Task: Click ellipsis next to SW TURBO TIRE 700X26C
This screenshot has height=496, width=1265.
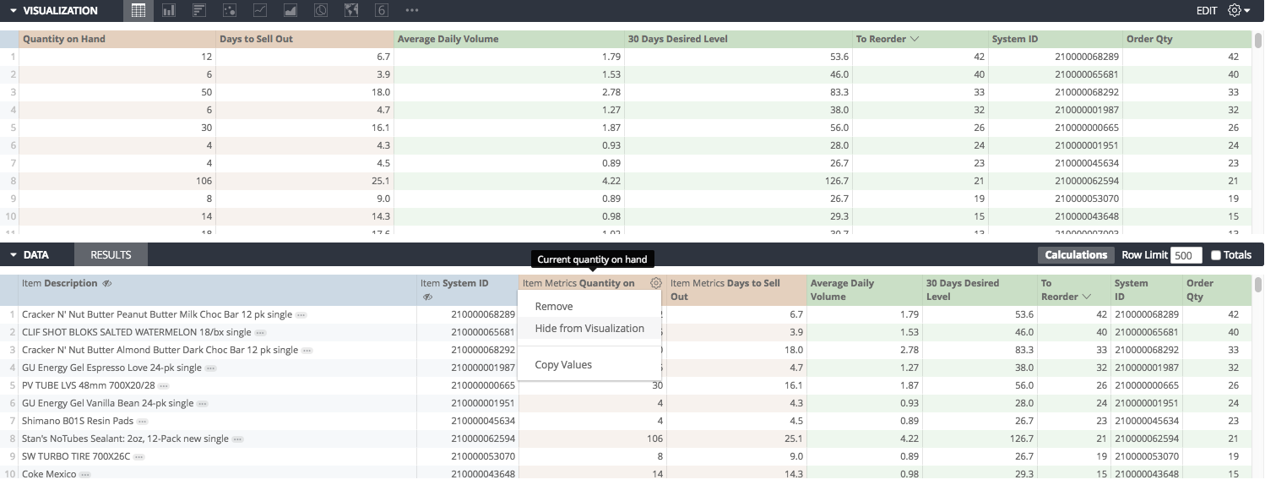Action: [x=139, y=457]
